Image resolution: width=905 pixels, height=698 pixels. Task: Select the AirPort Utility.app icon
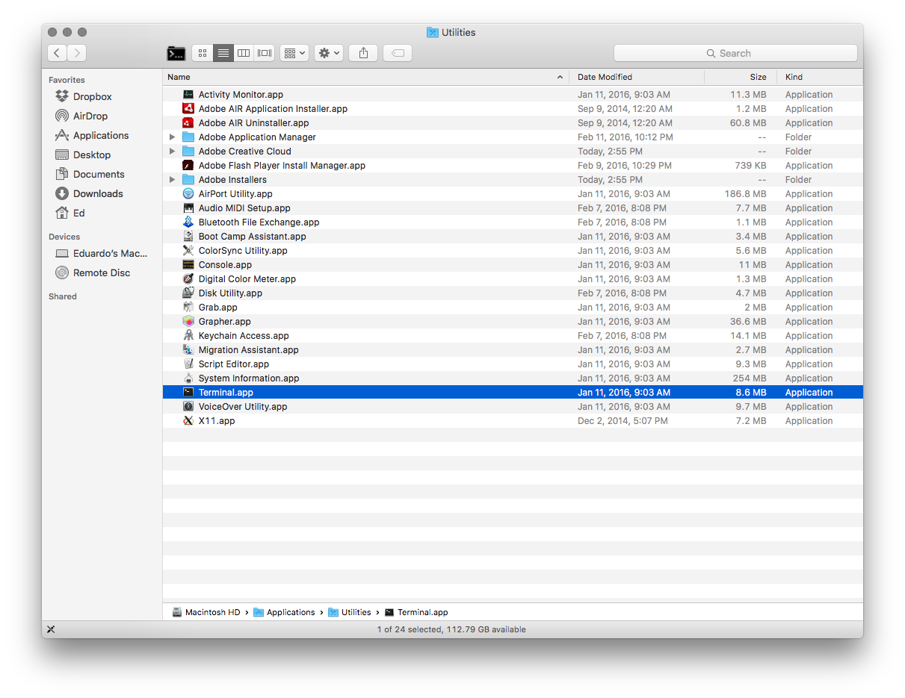[x=188, y=194]
